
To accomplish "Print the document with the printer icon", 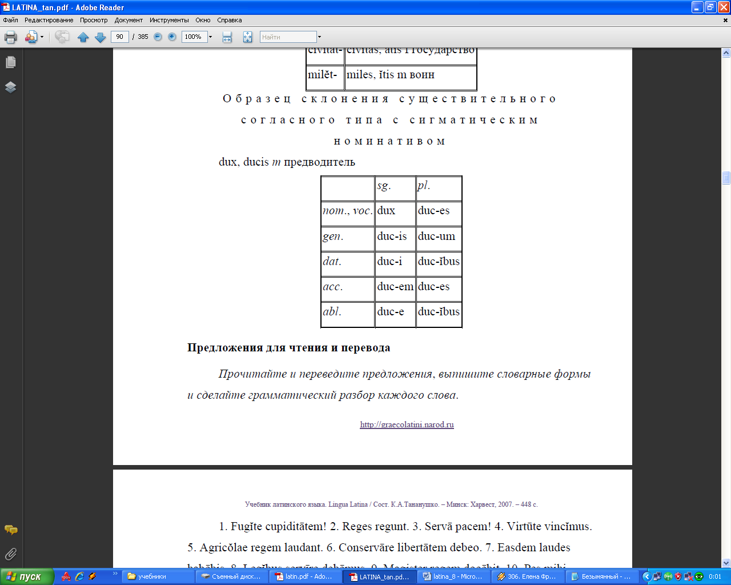I will pyautogui.click(x=10, y=37).
